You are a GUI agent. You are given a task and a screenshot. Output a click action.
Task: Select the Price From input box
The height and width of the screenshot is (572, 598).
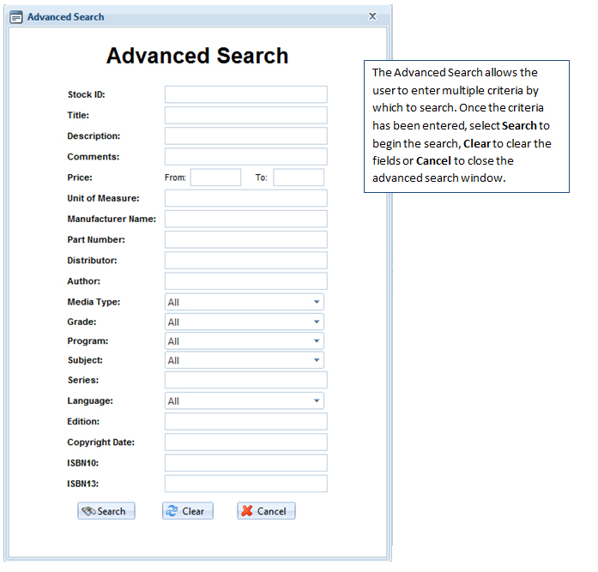pos(215,178)
